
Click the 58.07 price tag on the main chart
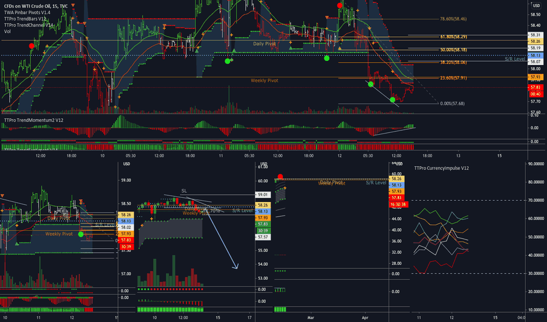(x=535, y=61)
